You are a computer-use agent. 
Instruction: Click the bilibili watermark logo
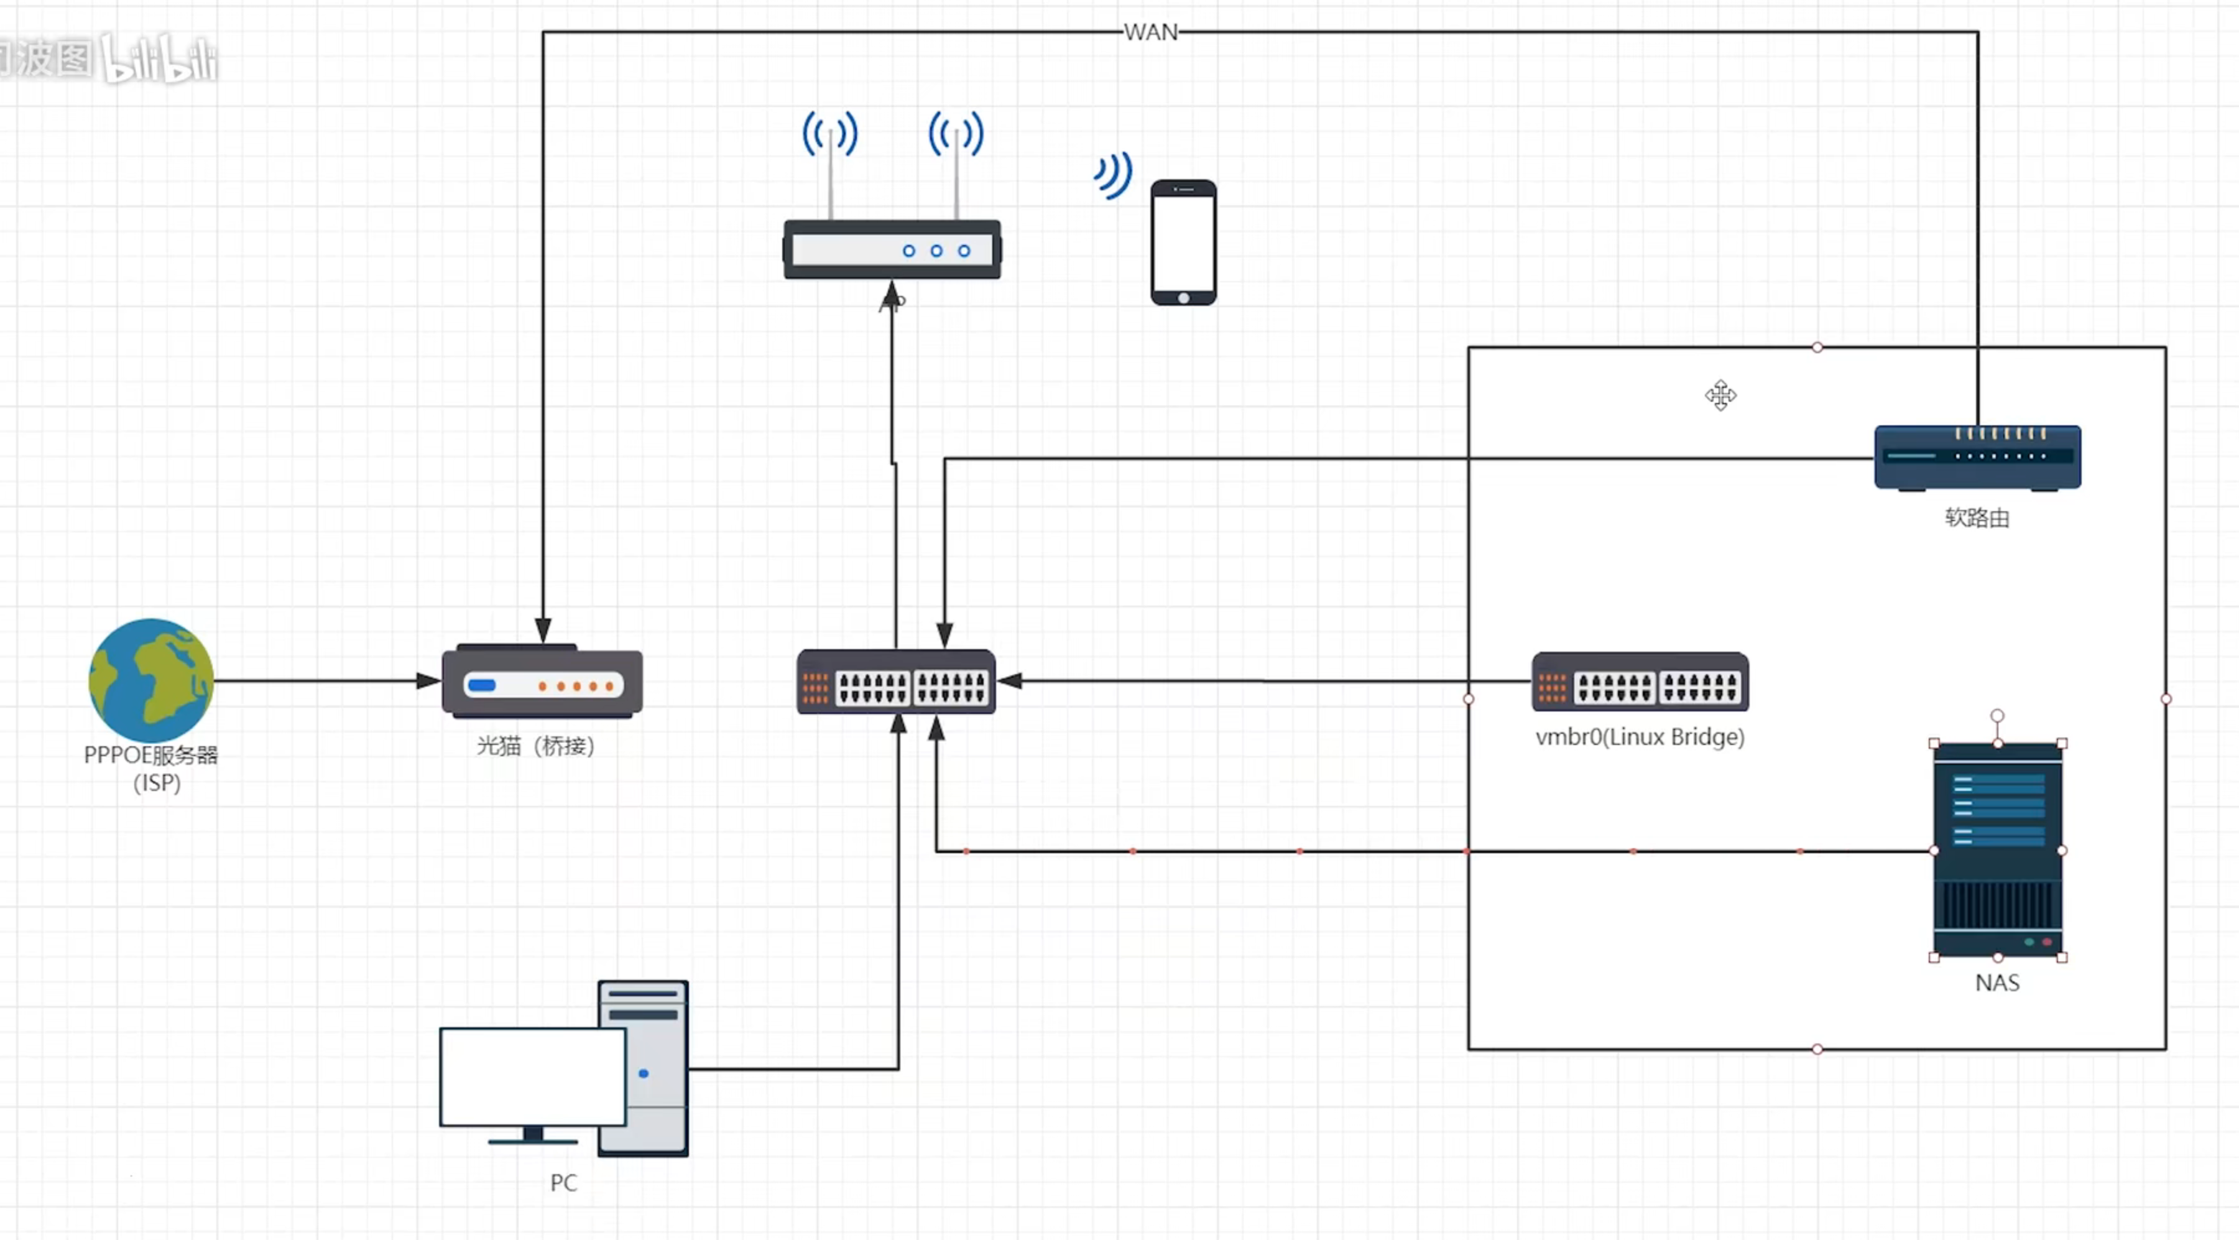[159, 59]
